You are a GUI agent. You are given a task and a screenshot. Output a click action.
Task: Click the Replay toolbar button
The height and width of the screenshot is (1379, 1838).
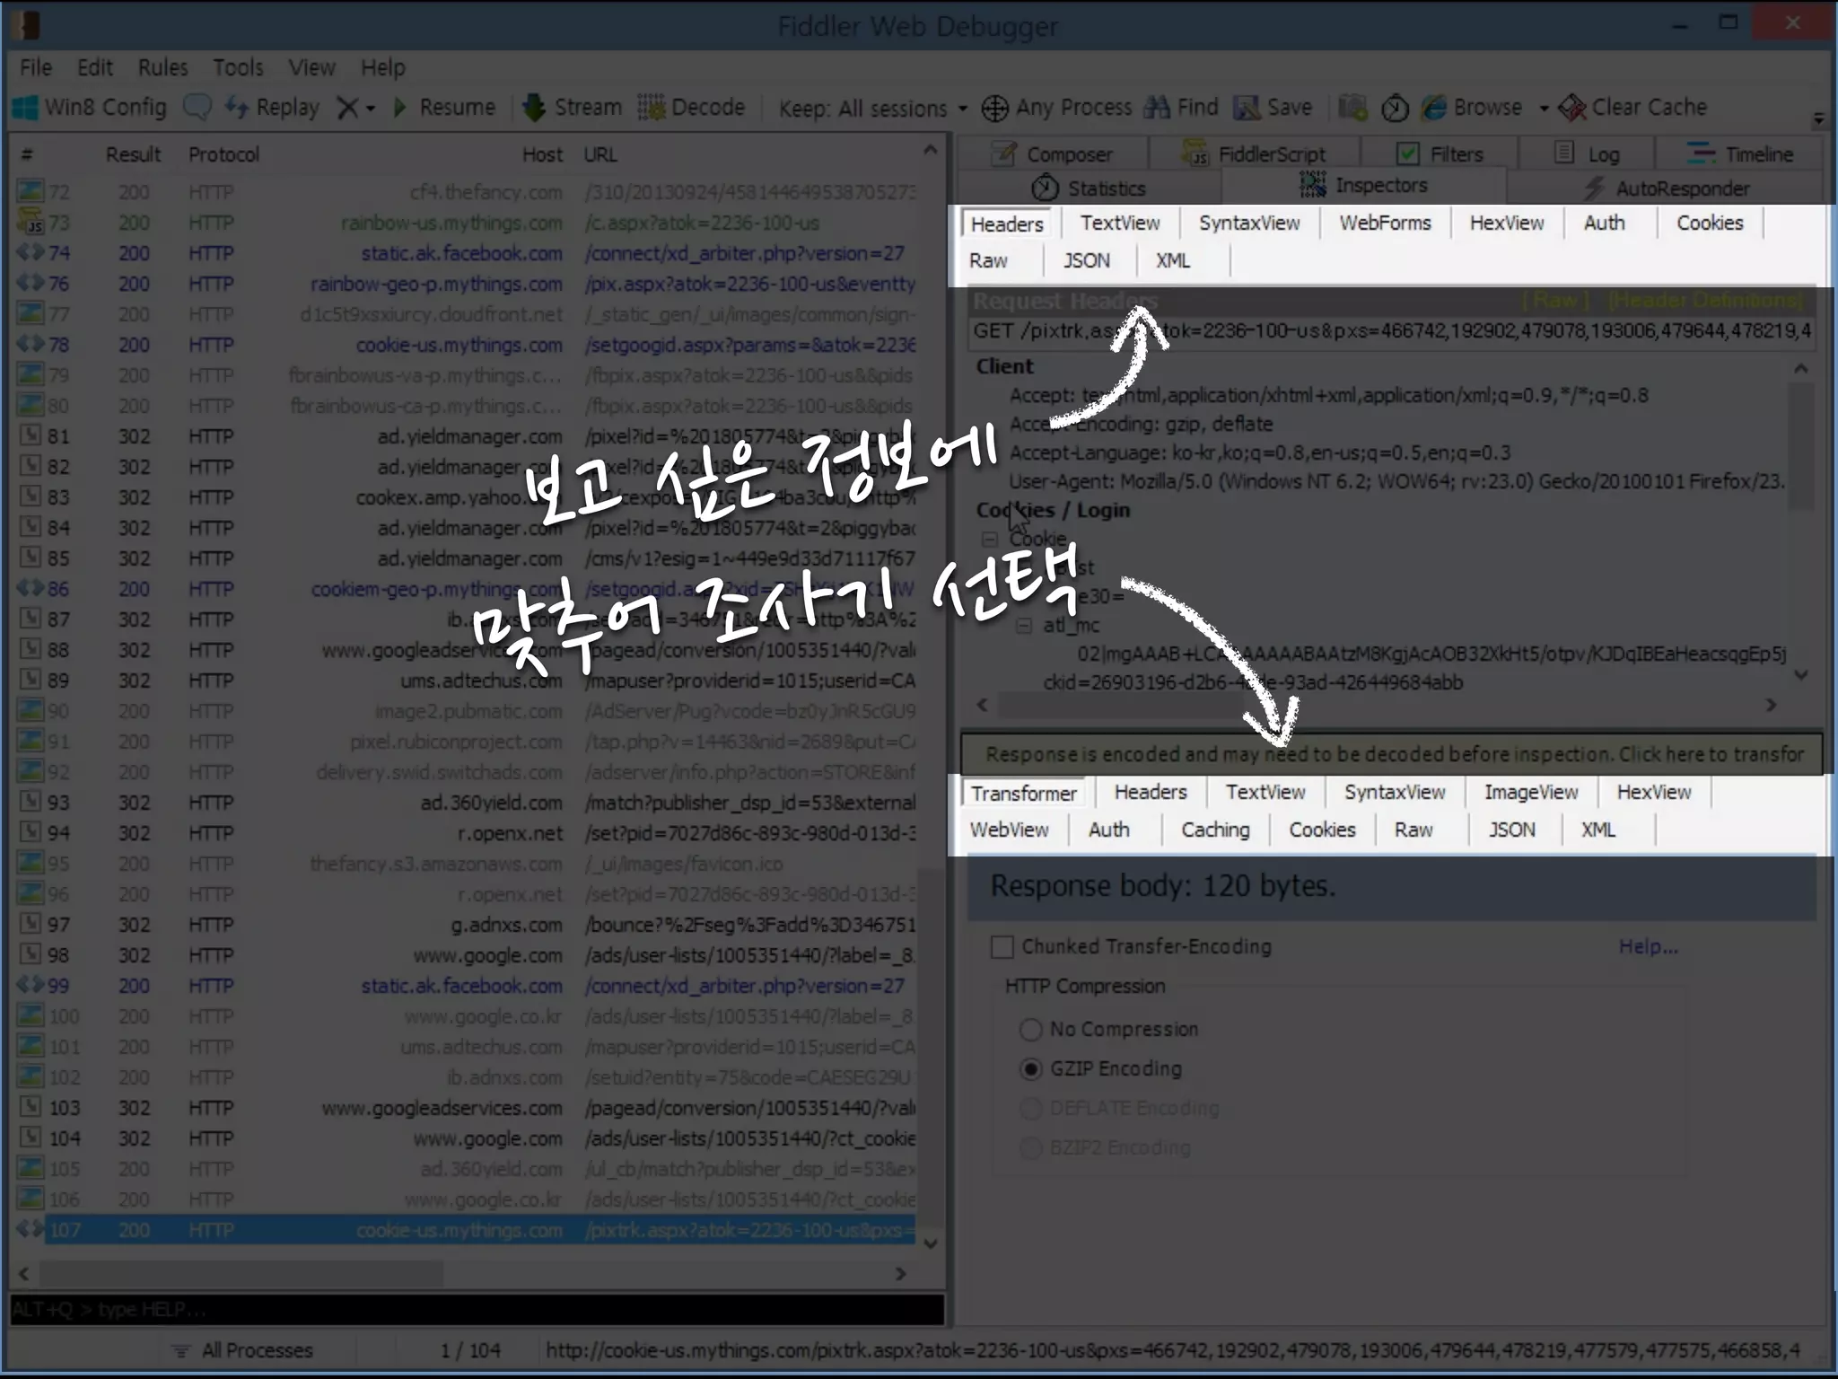(x=273, y=108)
